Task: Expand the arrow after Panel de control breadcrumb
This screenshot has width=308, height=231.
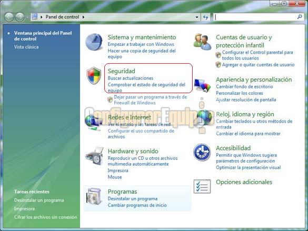Action: pos(83,17)
